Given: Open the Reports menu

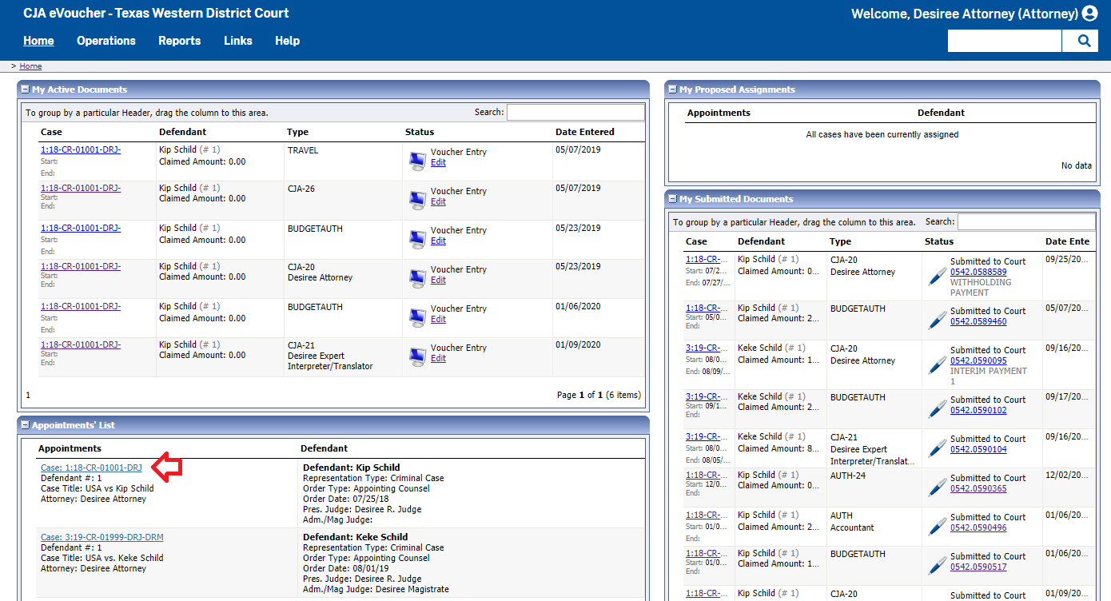Looking at the screenshot, I should tap(179, 41).
